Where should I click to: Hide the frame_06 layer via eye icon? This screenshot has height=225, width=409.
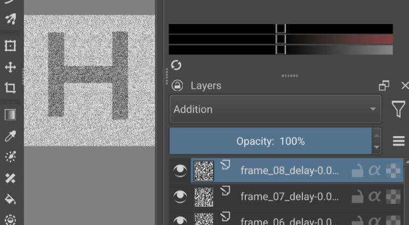click(x=180, y=221)
